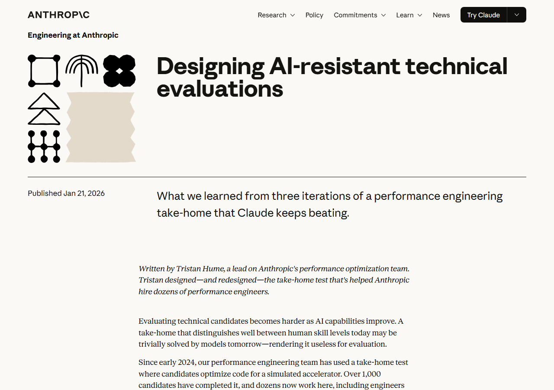Click the chevron next to Learn
The height and width of the screenshot is (390, 554).
pyautogui.click(x=420, y=15)
